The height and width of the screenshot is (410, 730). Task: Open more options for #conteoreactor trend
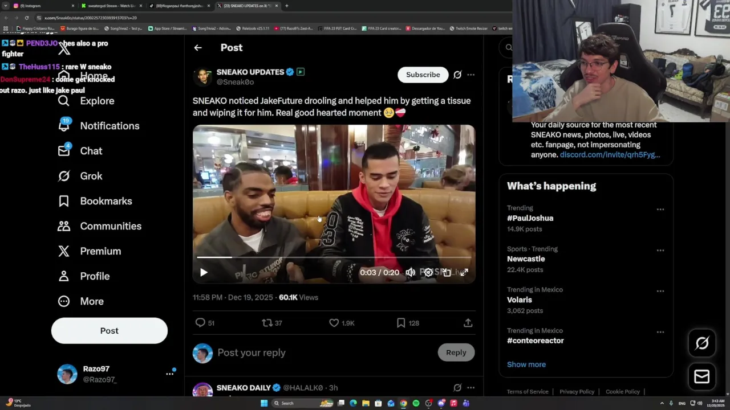tap(660, 332)
